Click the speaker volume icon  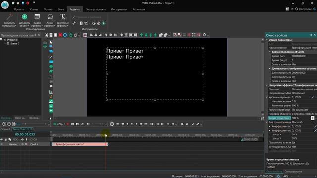88,124
